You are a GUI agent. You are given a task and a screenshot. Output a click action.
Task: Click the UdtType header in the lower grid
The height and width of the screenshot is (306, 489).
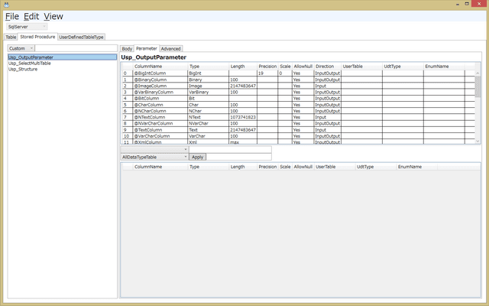coord(376,167)
